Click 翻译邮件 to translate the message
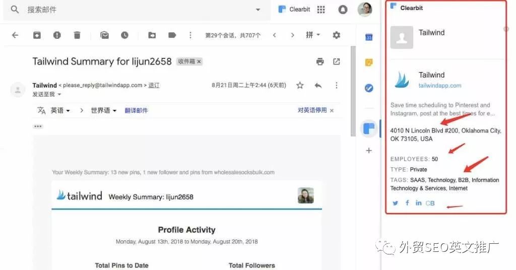 (x=136, y=110)
